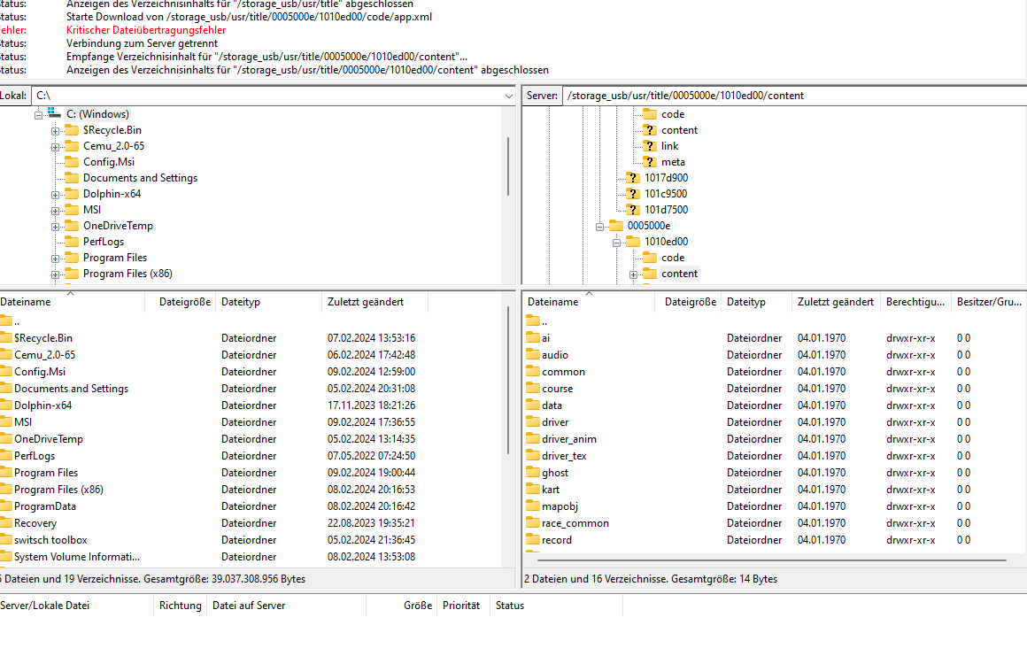
Task: Select the Dolphin-x64 row in local list
Action: click(251, 405)
